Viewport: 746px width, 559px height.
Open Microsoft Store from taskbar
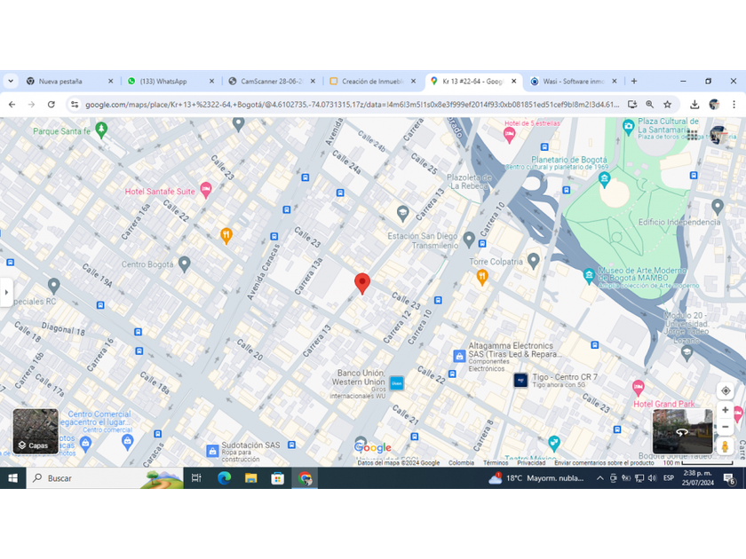[x=277, y=478]
